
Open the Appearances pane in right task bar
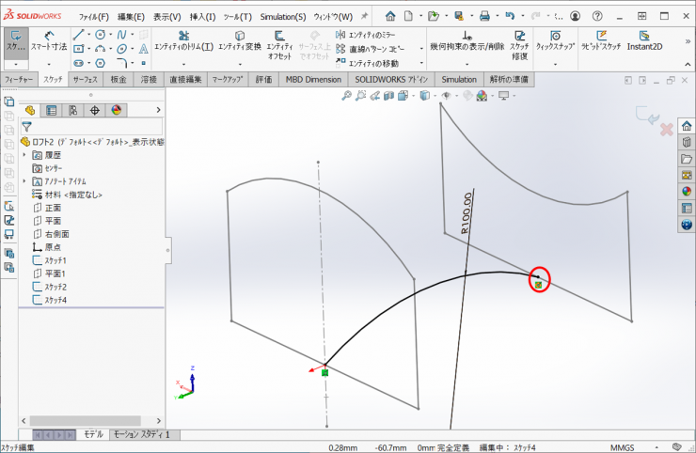click(687, 192)
